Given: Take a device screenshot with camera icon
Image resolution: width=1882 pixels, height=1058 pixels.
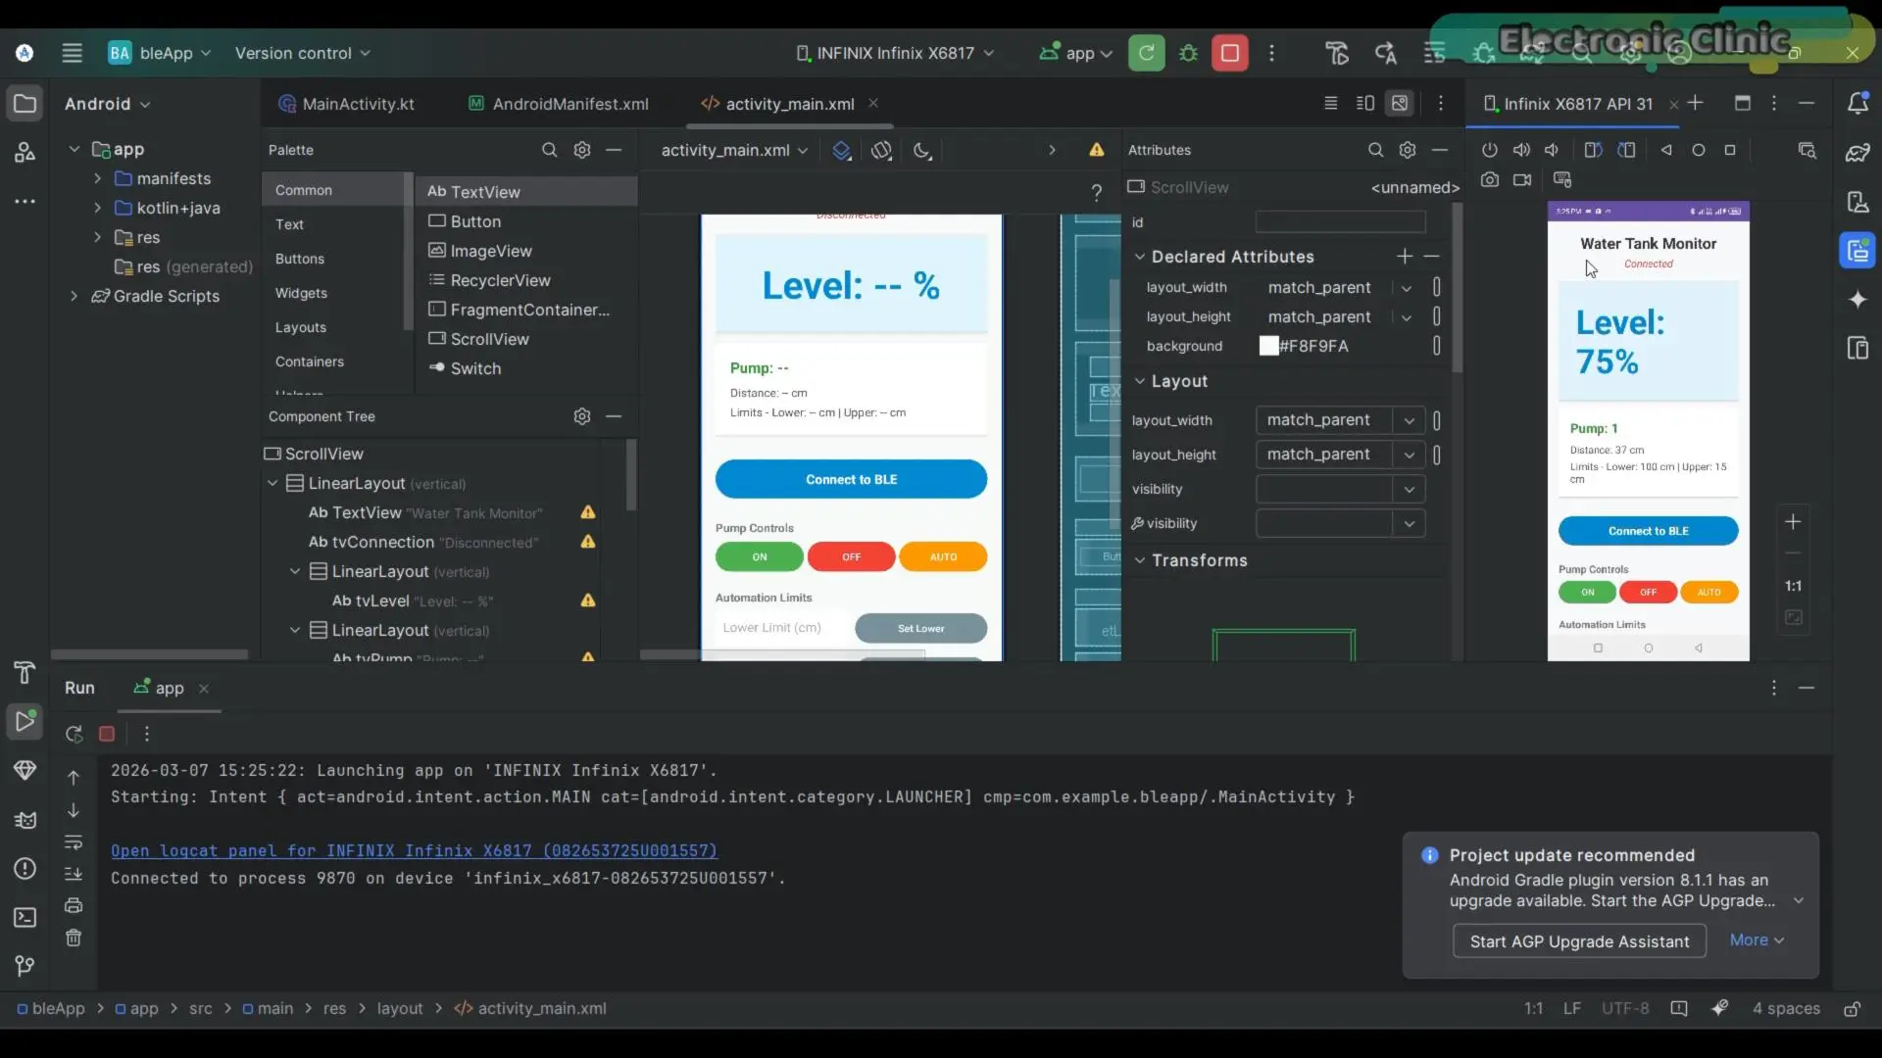Looking at the screenshot, I should [x=1490, y=179].
